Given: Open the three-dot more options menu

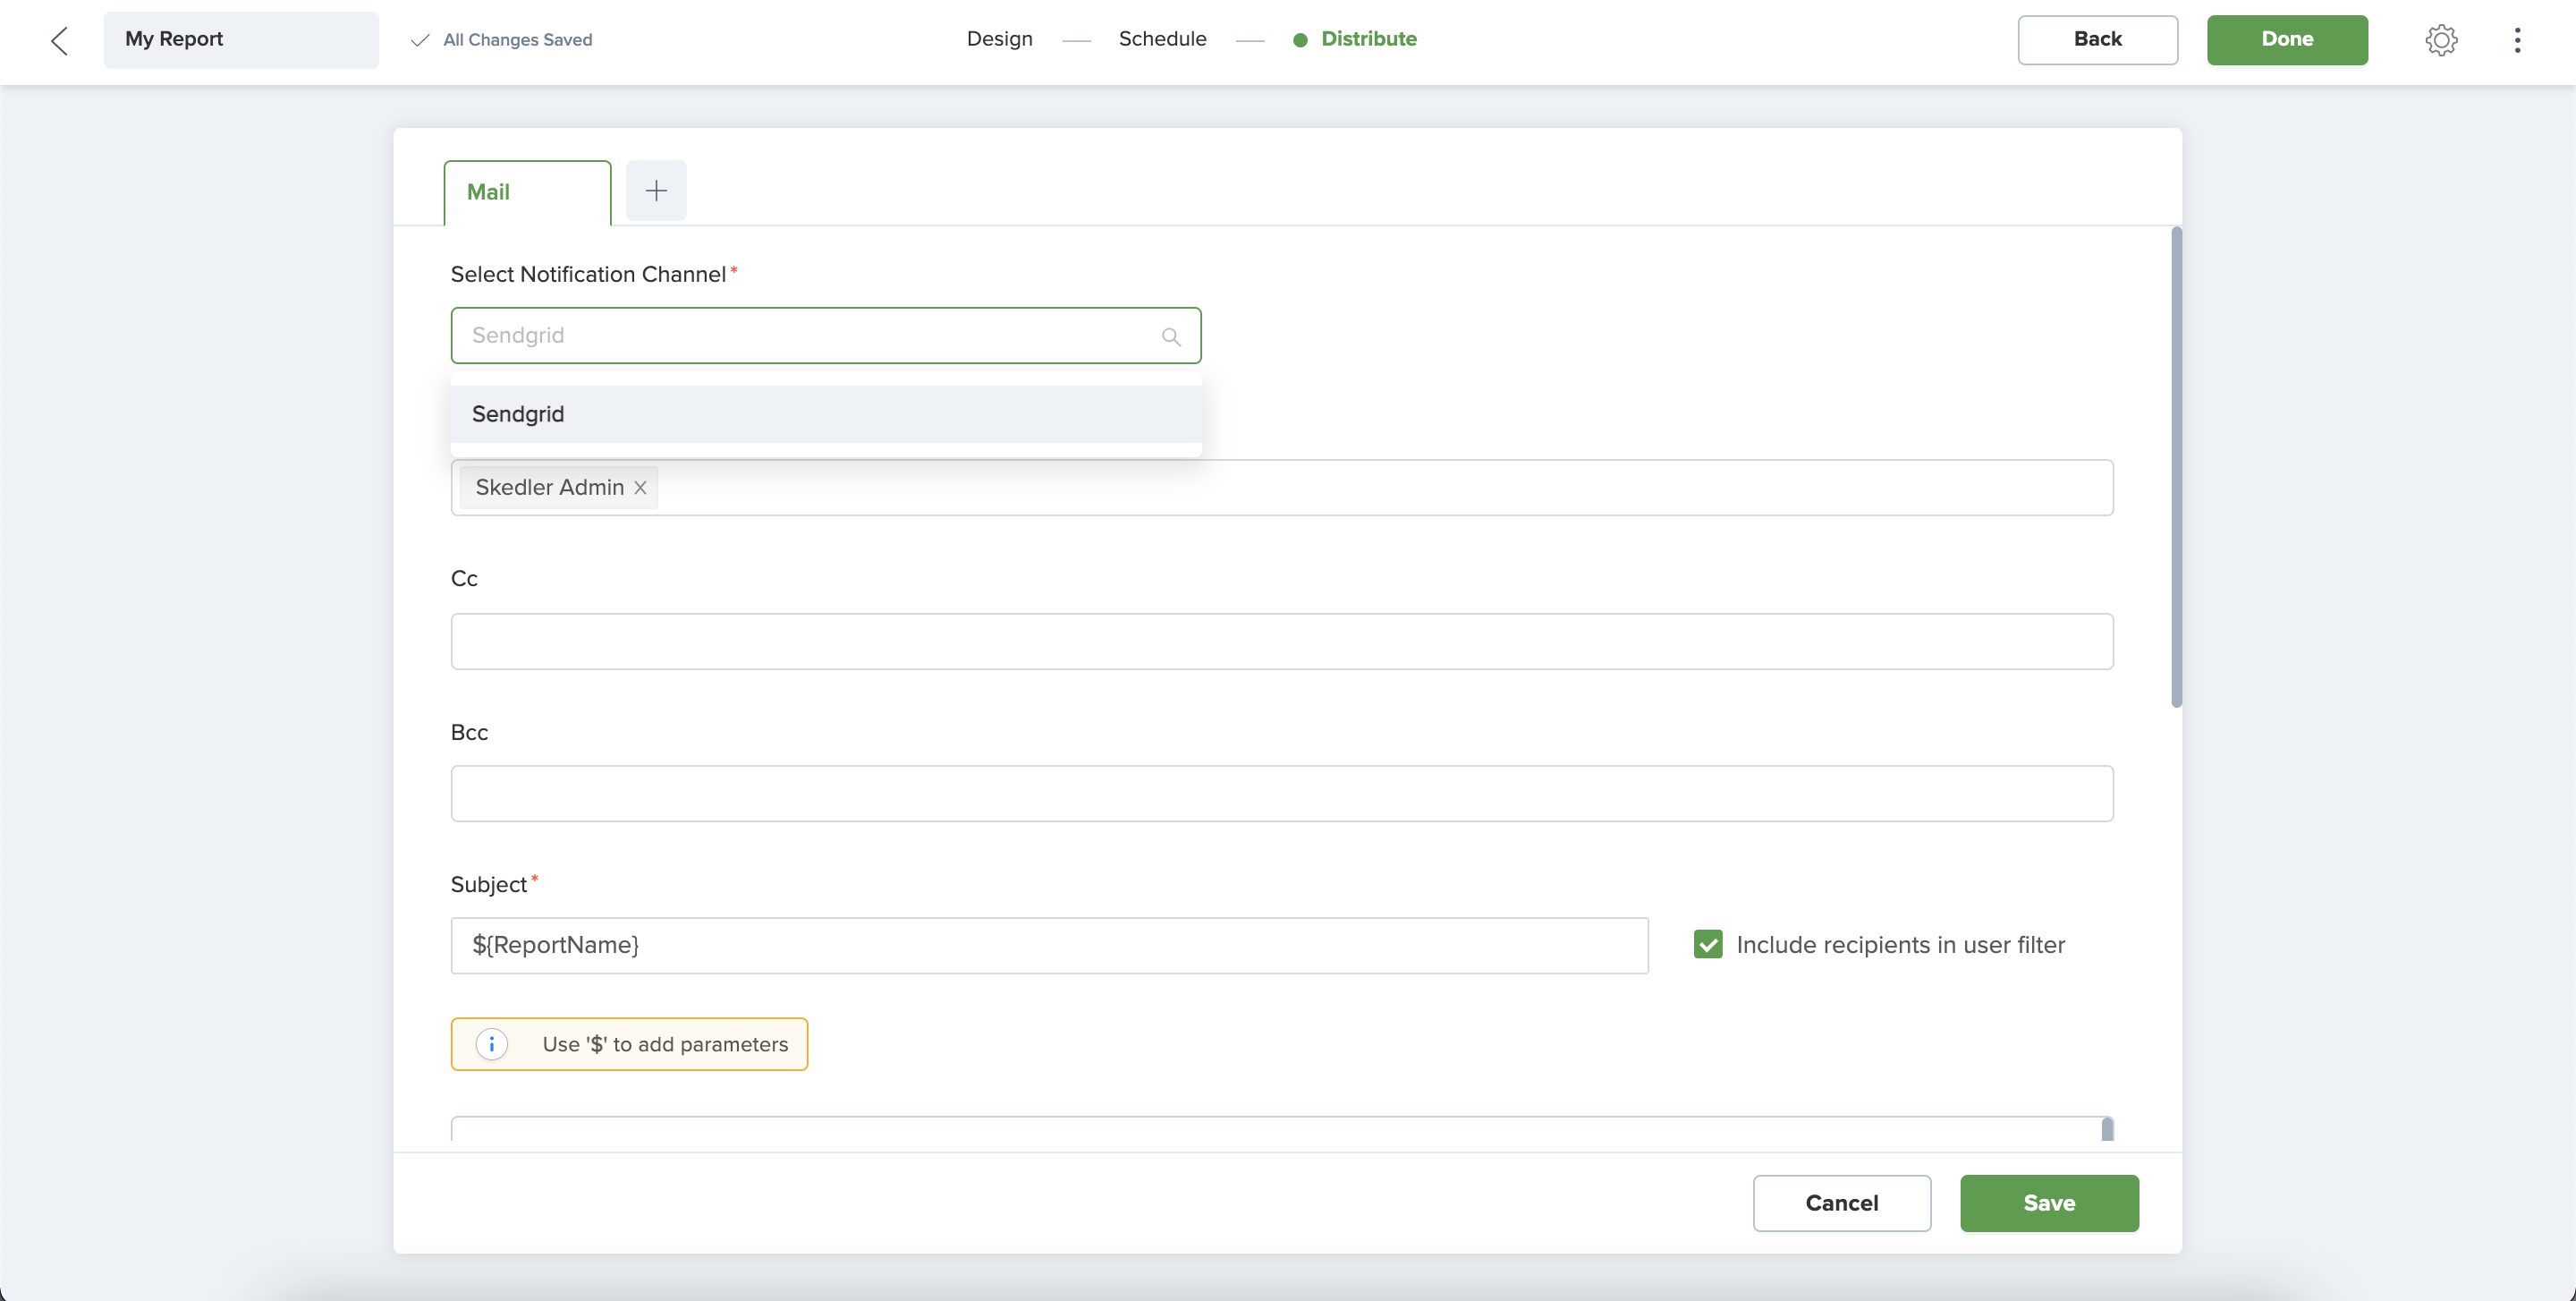Looking at the screenshot, I should click(x=2517, y=40).
